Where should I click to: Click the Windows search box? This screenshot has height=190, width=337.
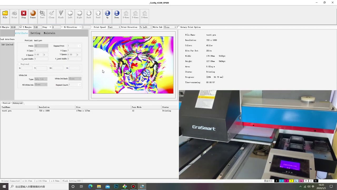(x=39, y=187)
